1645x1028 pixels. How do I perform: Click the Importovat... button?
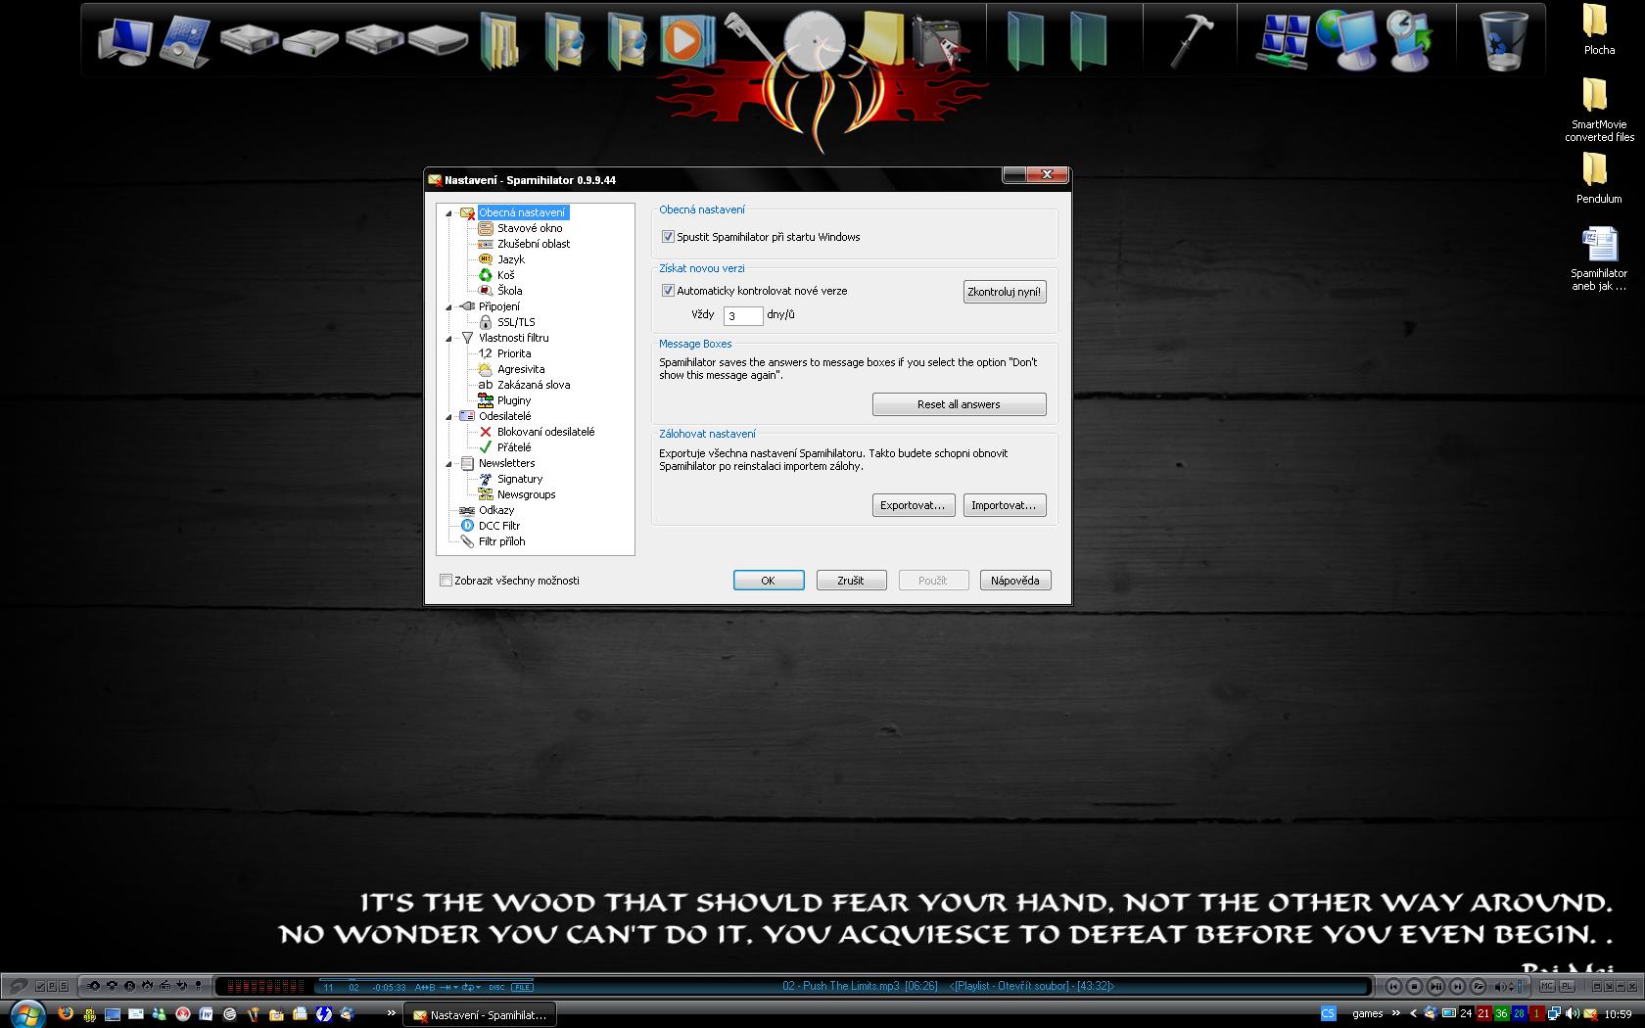click(x=1004, y=505)
